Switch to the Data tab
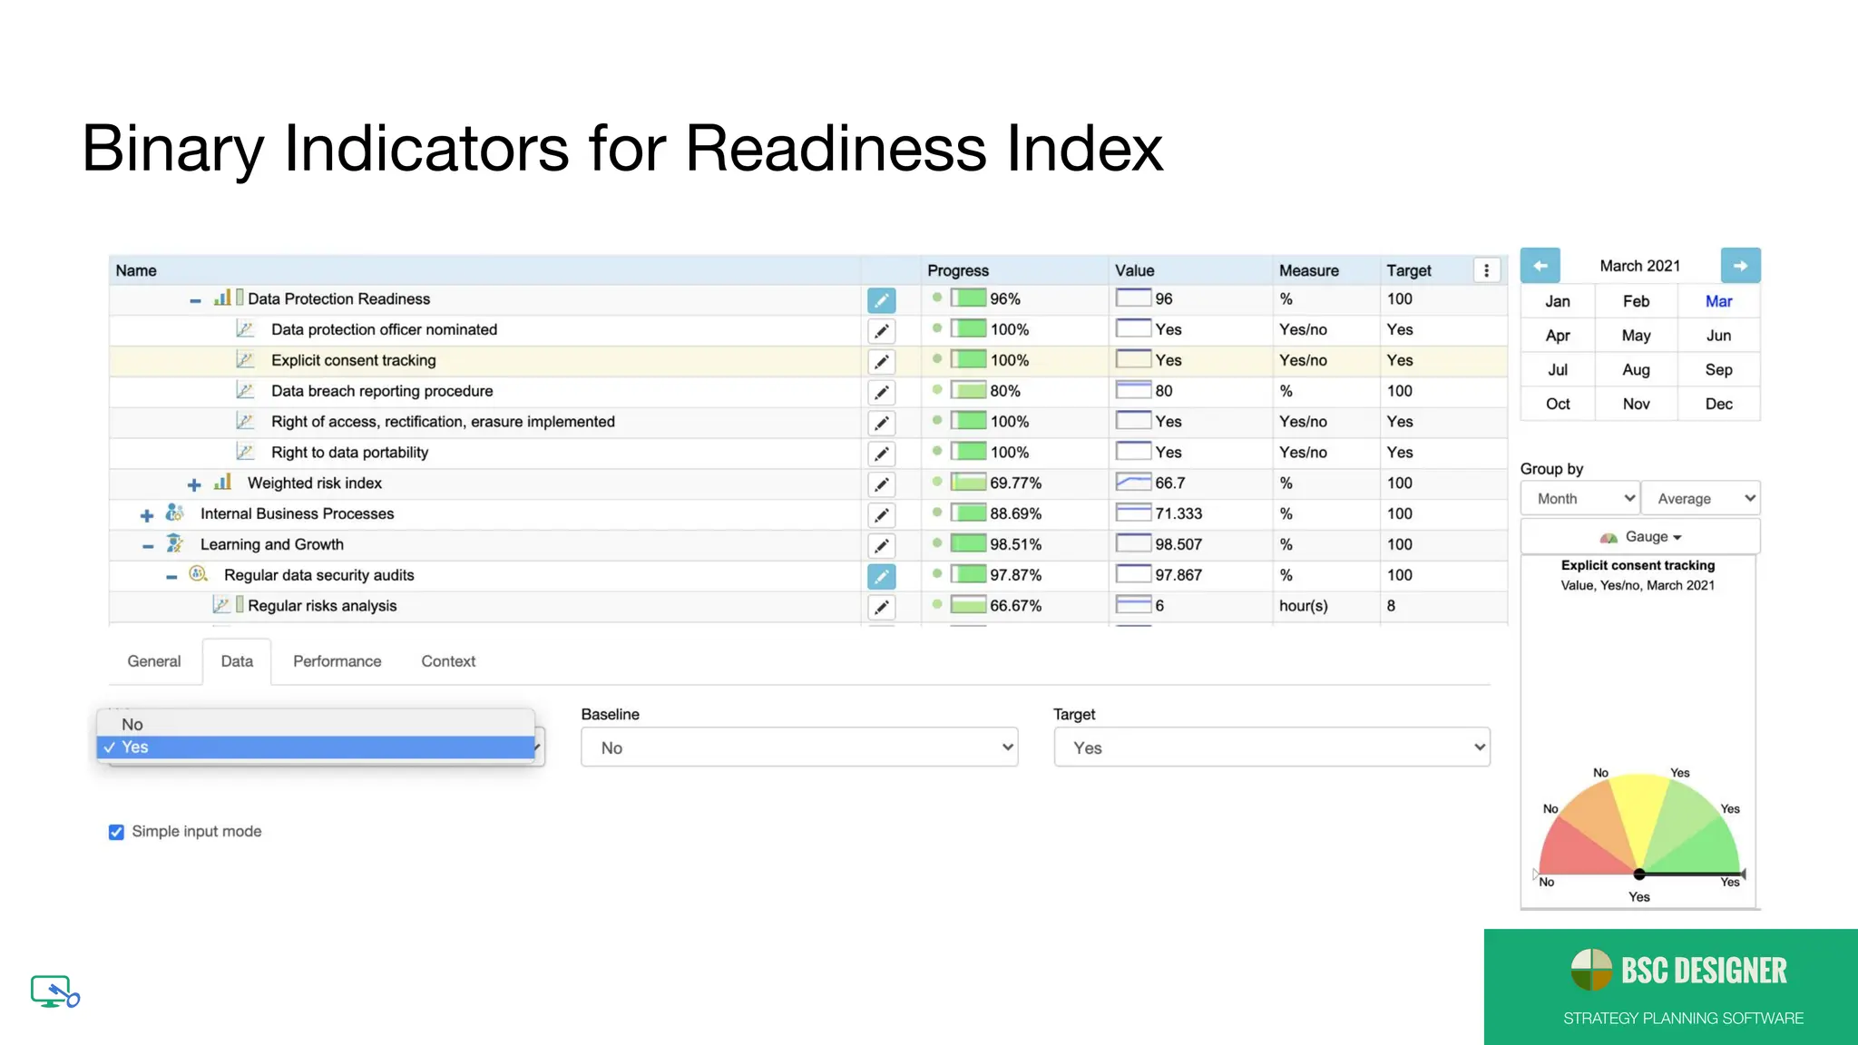 coord(237,661)
